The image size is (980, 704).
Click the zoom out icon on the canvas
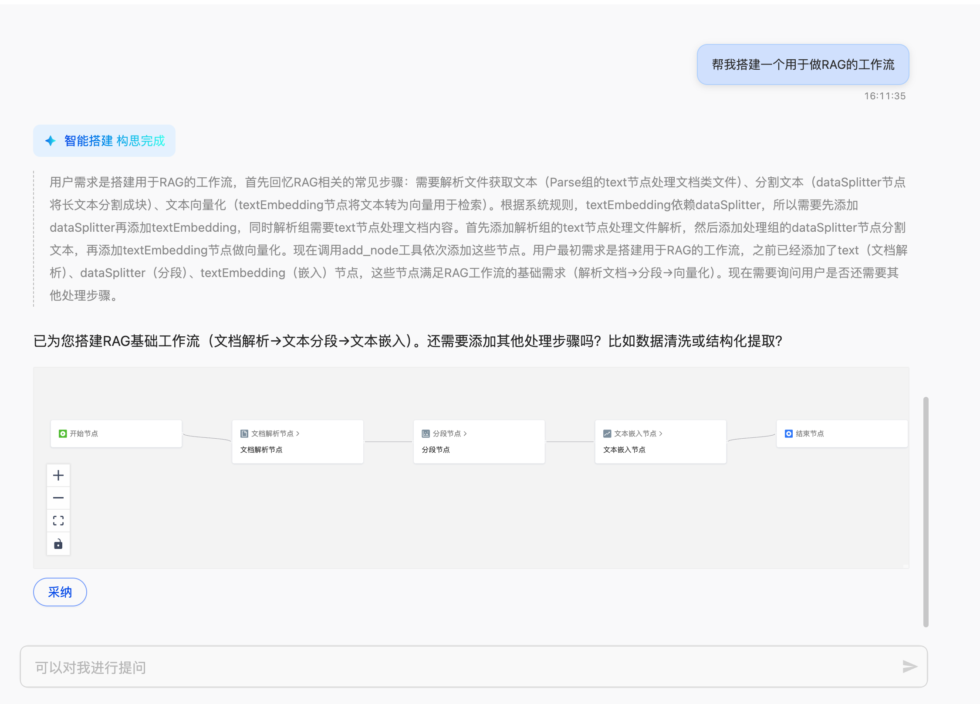coord(58,498)
